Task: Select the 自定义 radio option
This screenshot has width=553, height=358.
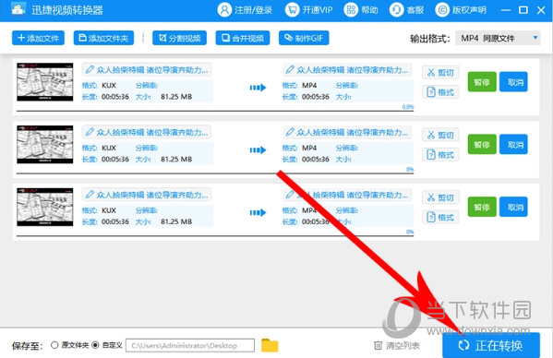Action: [x=95, y=345]
